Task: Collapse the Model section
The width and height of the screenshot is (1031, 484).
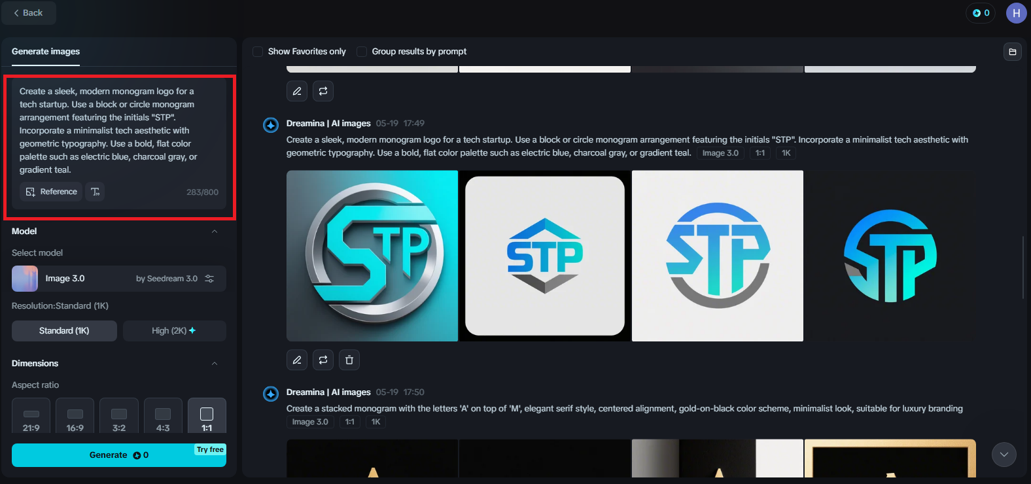Action: point(215,232)
